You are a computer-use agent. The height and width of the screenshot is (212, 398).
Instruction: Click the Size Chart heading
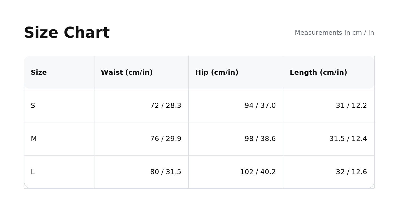(x=67, y=33)
